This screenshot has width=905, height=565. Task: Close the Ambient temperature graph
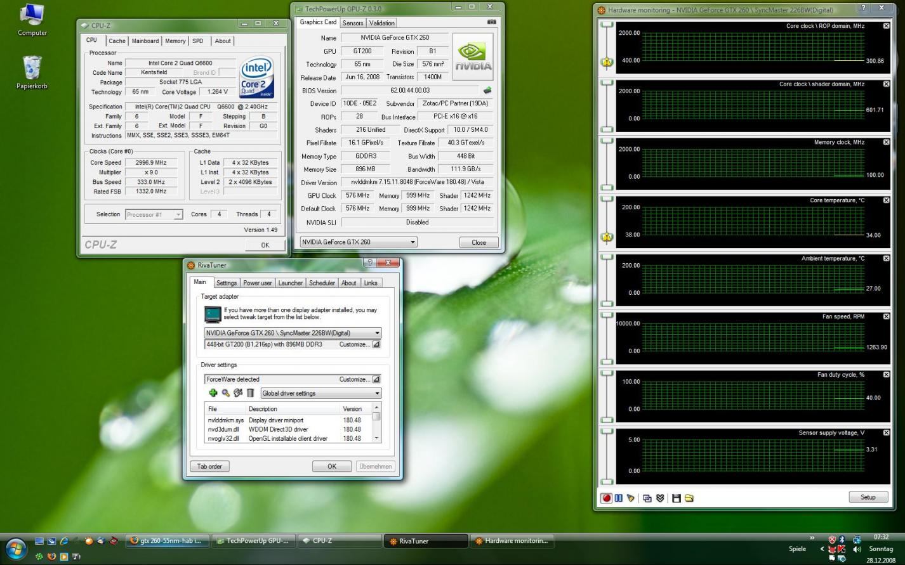coord(886,259)
